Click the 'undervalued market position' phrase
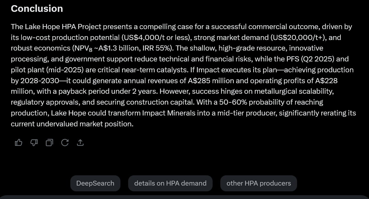Image resolution: width=369 pixels, height=199 pixels. (x=85, y=124)
